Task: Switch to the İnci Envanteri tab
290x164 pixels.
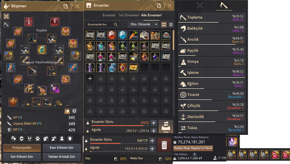Action: coord(129,15)
